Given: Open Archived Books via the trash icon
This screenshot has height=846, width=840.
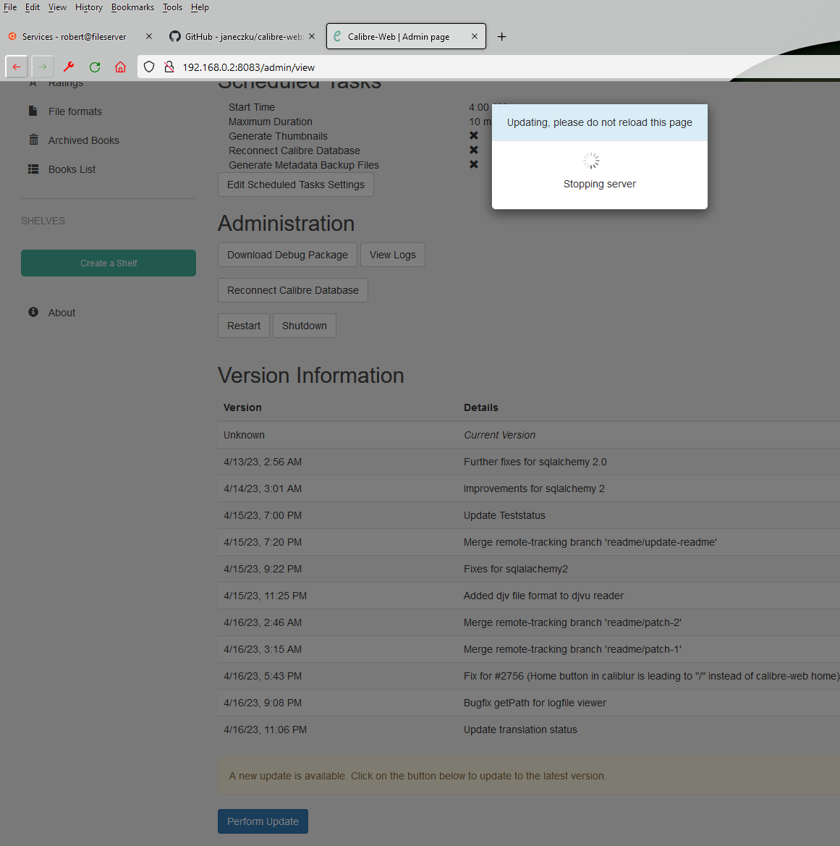Looking at the screenshot, I should (33, 140).
